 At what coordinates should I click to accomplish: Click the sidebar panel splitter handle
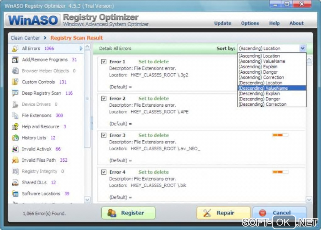coord(92,123)
